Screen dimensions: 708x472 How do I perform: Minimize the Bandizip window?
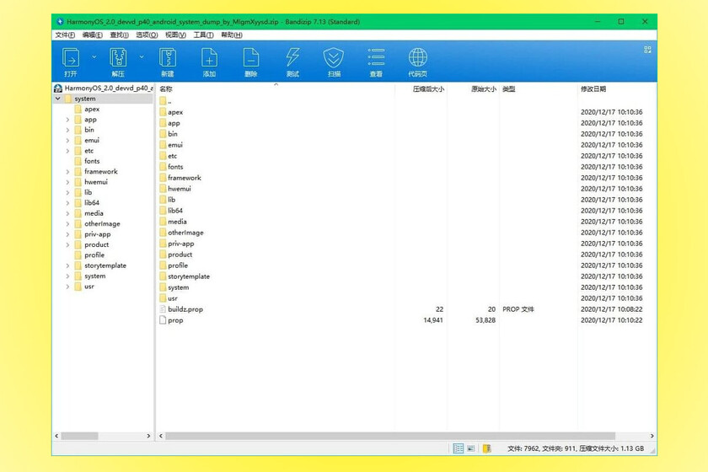tap(598, 21)
